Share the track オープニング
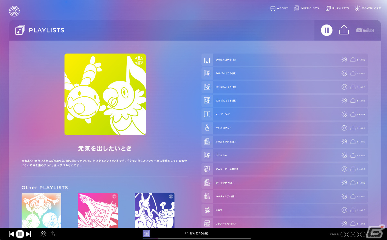The width and height of the screenshot is (387, 240). point(358,114)
